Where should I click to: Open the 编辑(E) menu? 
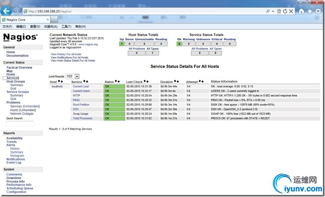click(21, 27)
